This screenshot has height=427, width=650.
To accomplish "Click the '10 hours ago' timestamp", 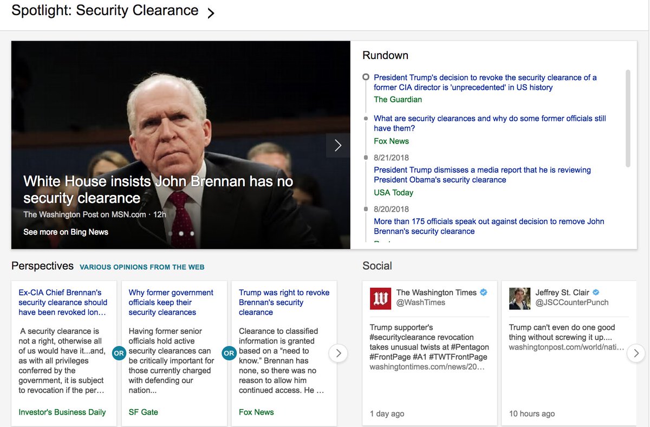I will [x=532, y=414].
